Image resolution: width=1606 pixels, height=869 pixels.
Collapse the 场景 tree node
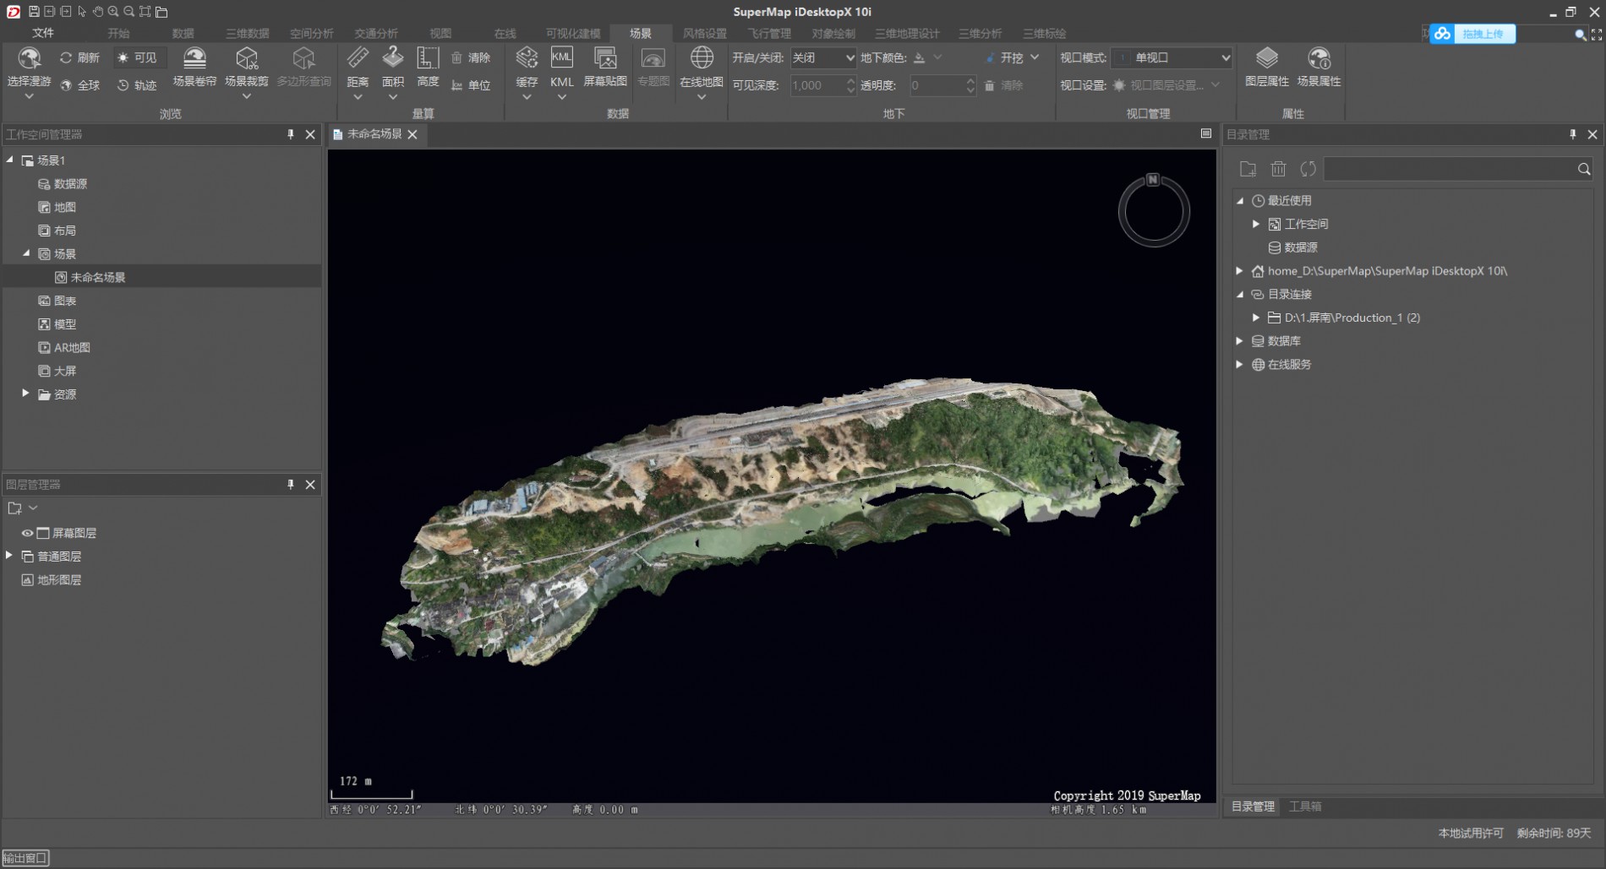pyautogui.click(x=26, y=253)
